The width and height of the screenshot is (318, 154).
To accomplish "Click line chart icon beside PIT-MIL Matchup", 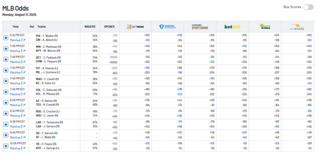I will pyautogui.click(x=25, y=73).
